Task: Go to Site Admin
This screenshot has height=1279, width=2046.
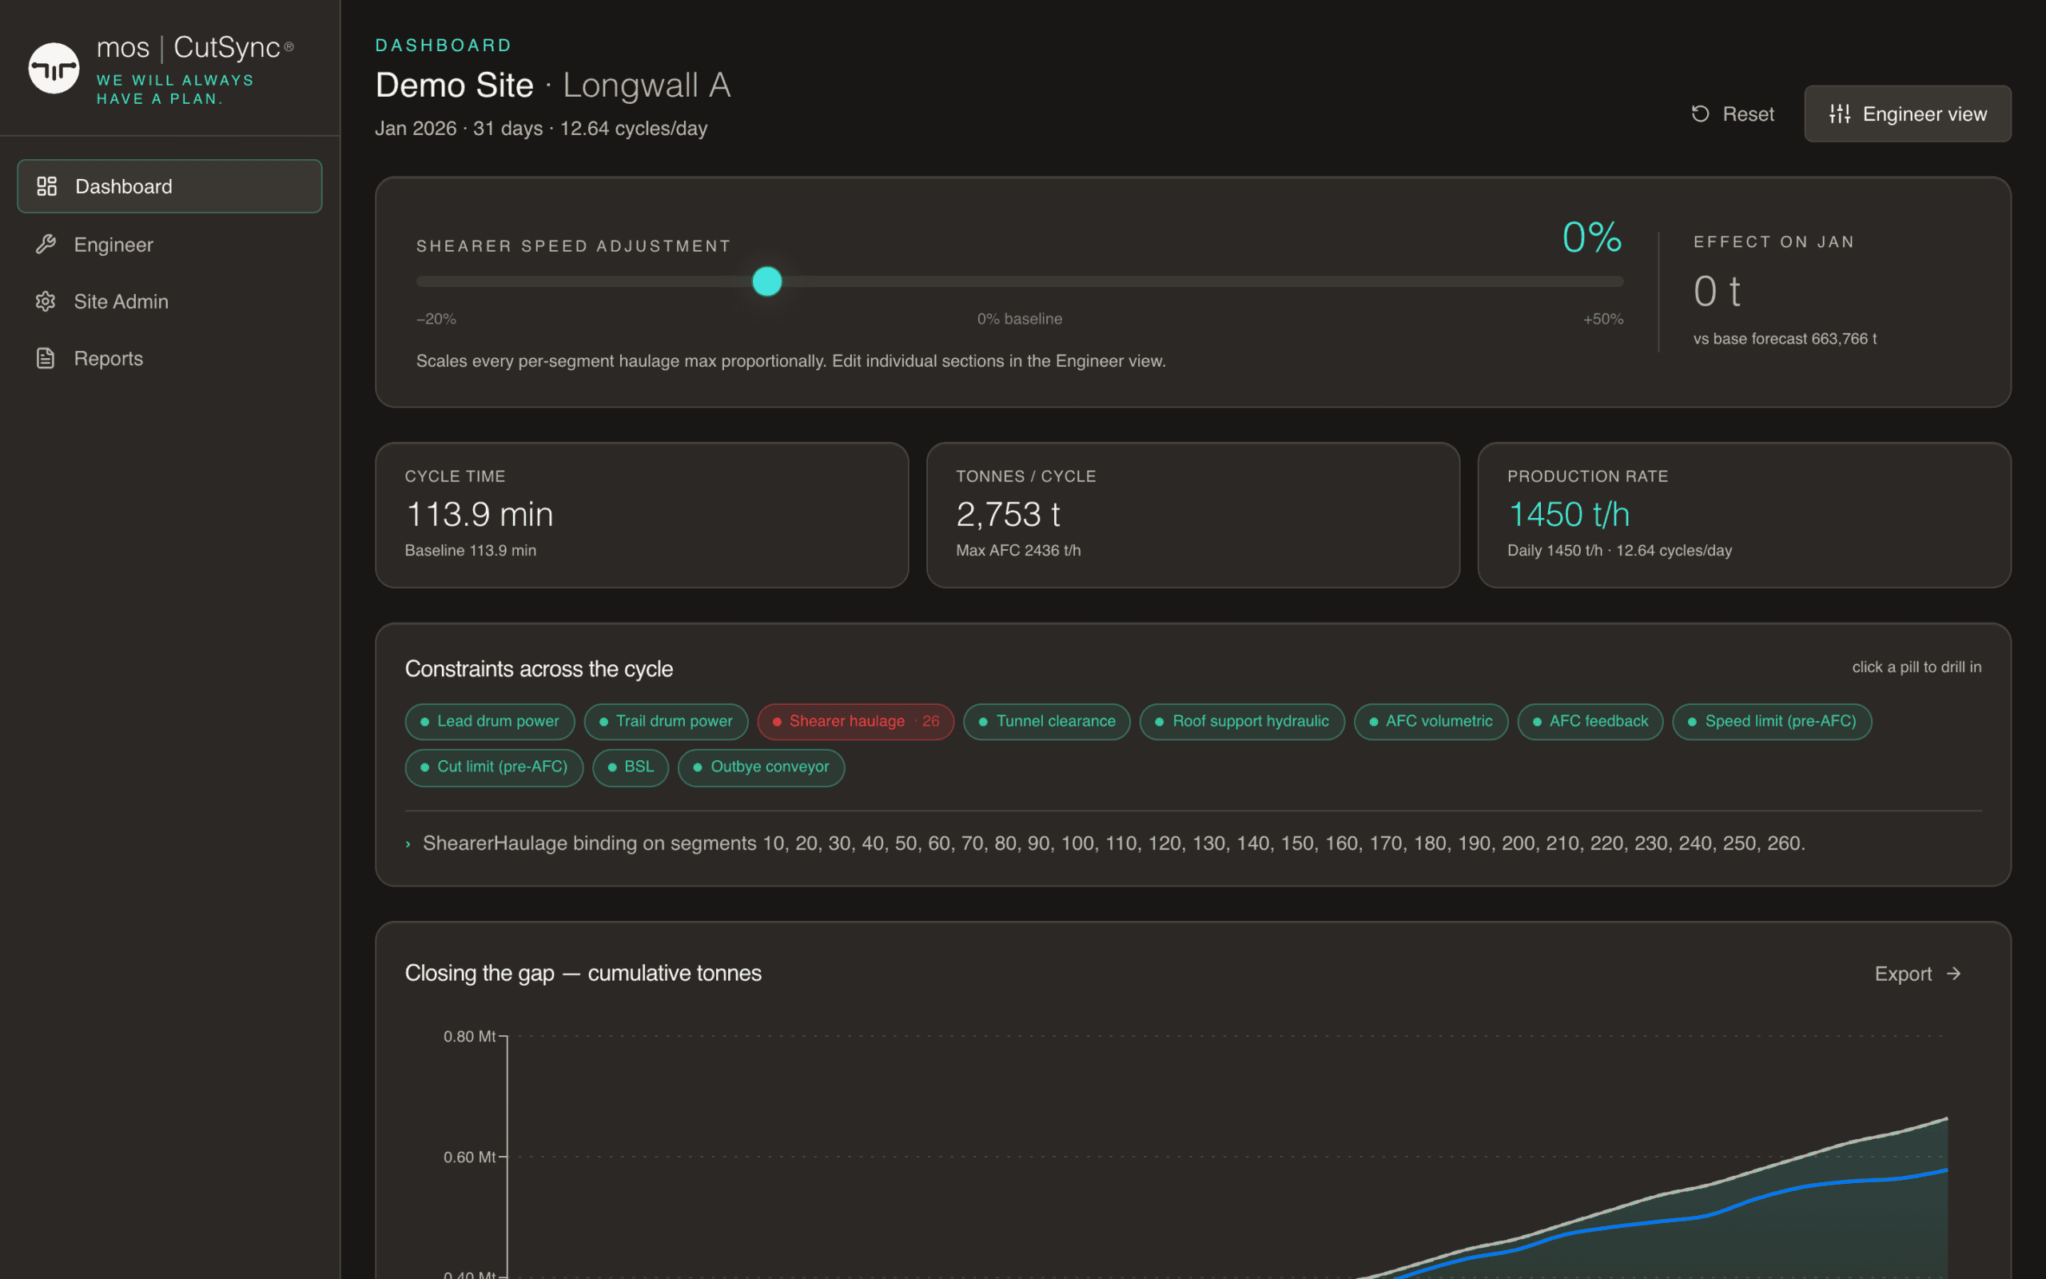Action: coord(170,301)
